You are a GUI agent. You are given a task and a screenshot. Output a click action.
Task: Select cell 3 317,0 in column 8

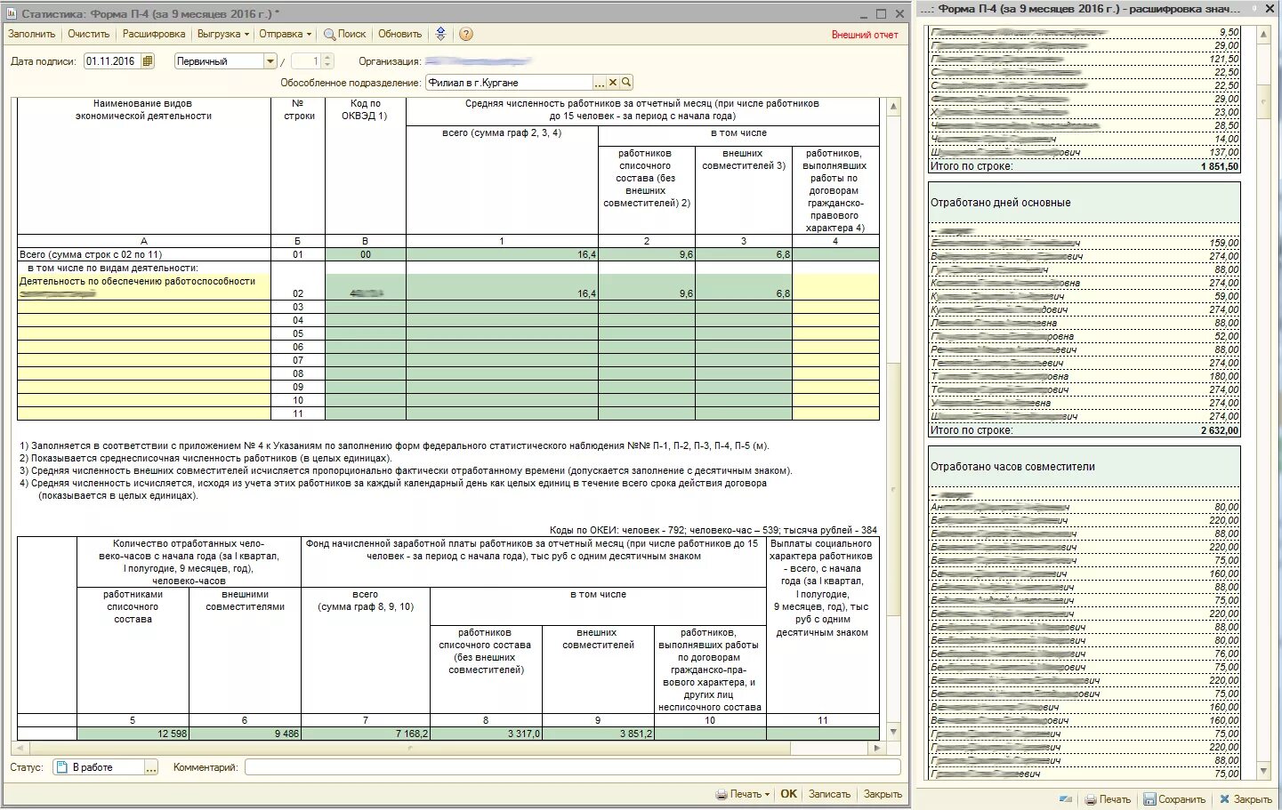(x=486, y=734)
